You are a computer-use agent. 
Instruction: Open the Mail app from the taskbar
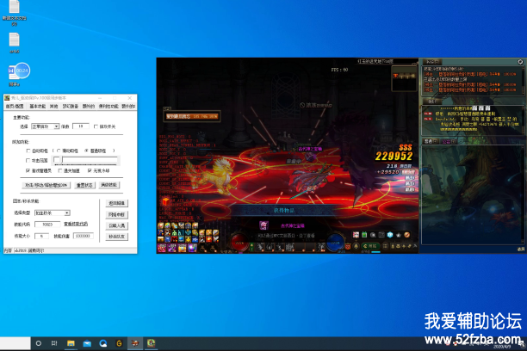(x=87, y=343)
